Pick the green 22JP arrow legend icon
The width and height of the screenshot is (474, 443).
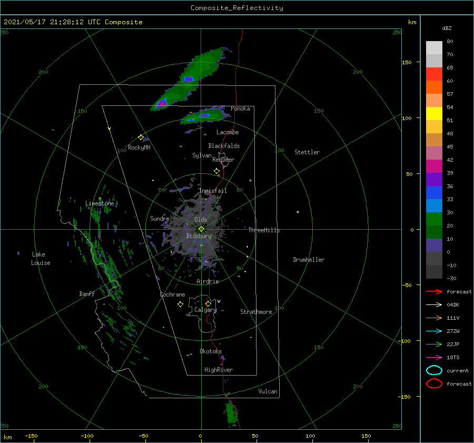click(434, 344)
